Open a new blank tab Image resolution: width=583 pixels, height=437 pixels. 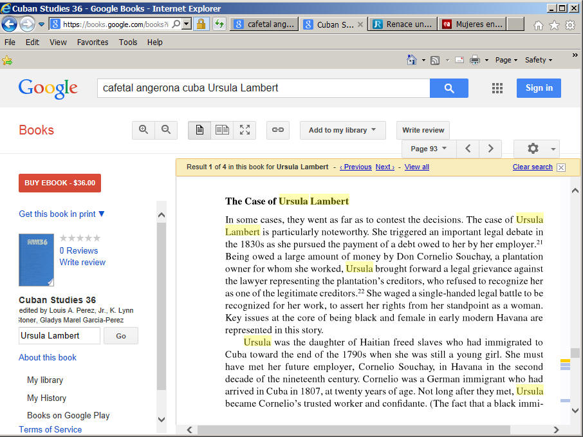tap(515, 24)
